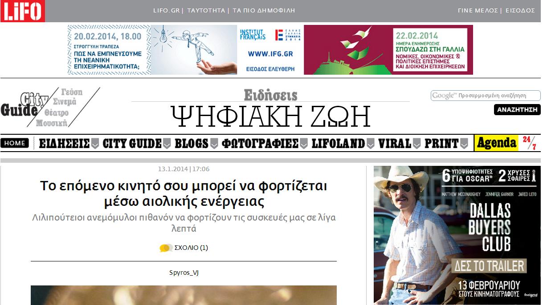Image resolution: width=543 pixels, height=305 pixels.
Task: Expand the ΦΩΤΟΓΡΑΦΙΕΣ dropdown arrow
Action: (304, 144)
